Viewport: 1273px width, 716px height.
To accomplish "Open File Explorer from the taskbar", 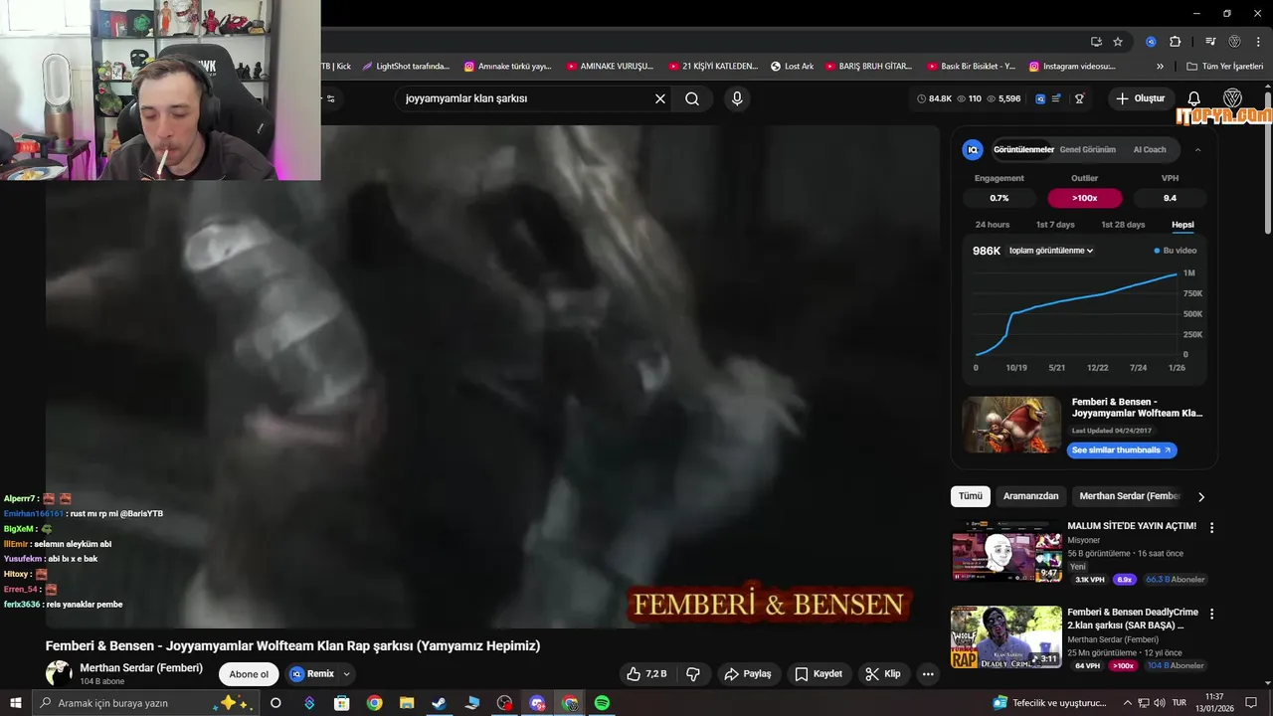I will pos(407,703).
